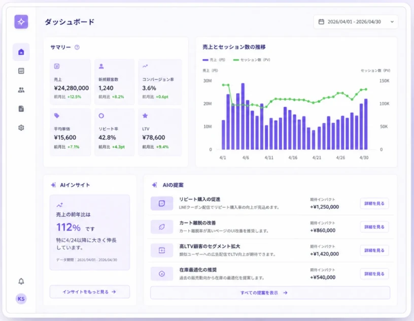Image resolution: width=414 pixels, height=321 pixels.
Task: Click the +¥860,000 expected impact
Action: [x=323, y=230]
